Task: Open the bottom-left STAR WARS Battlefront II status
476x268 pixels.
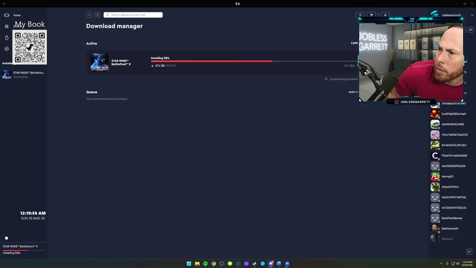Action: pos(20,246)
